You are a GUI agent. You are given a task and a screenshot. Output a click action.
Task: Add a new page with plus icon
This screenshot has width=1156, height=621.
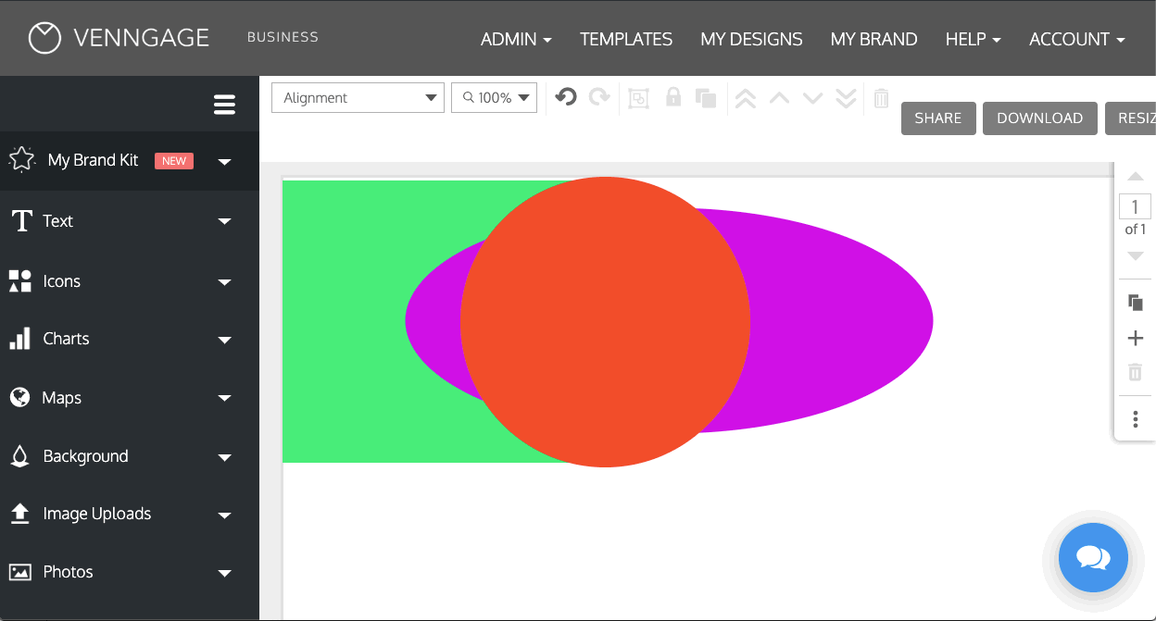pos(1136,339)
